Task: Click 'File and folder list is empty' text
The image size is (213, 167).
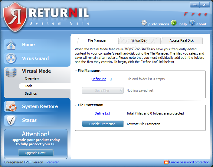Action: pos(146,79)
